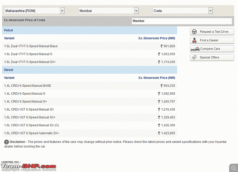The image size is (238, 172).
Task: Click the two-cars compare icon
Action: coord(195,49)
